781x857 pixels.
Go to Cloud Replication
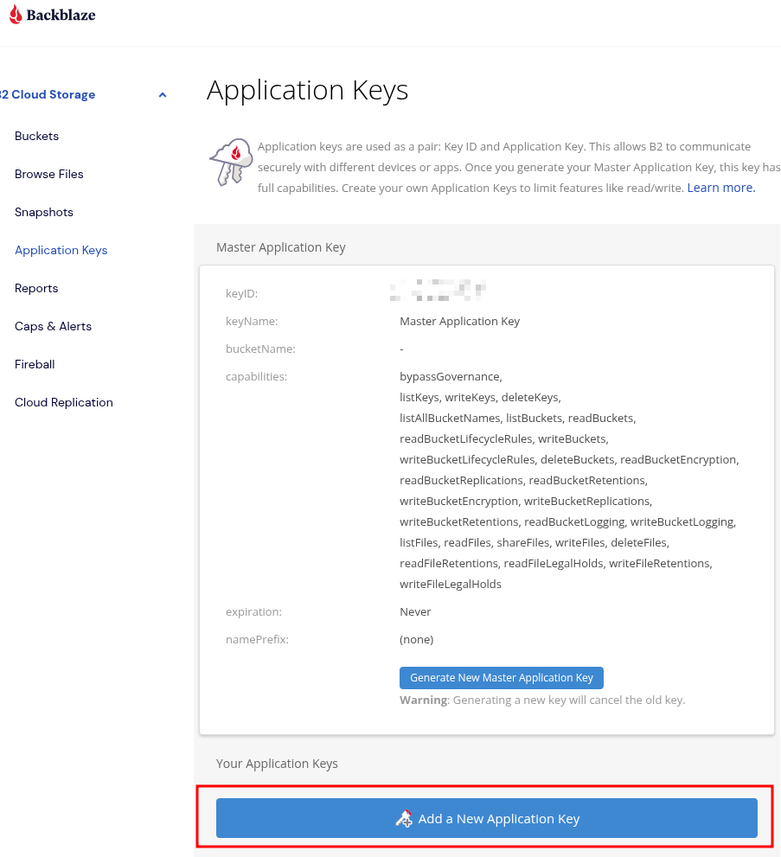point(64,403)
